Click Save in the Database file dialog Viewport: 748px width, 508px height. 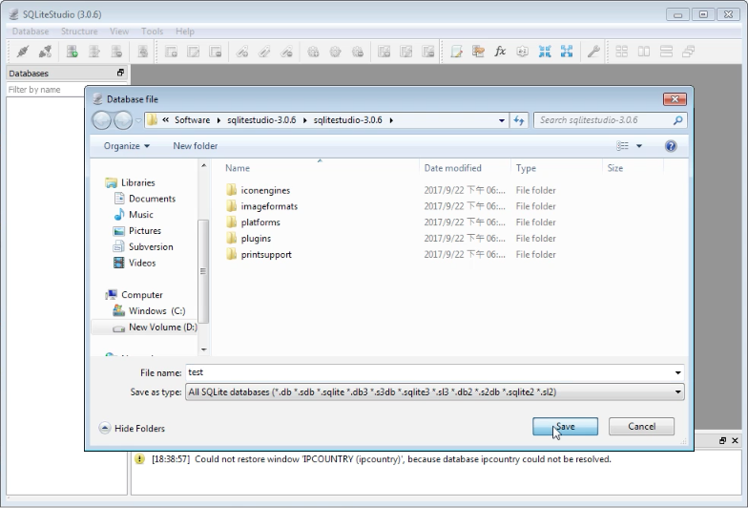(x=565, y=426)
